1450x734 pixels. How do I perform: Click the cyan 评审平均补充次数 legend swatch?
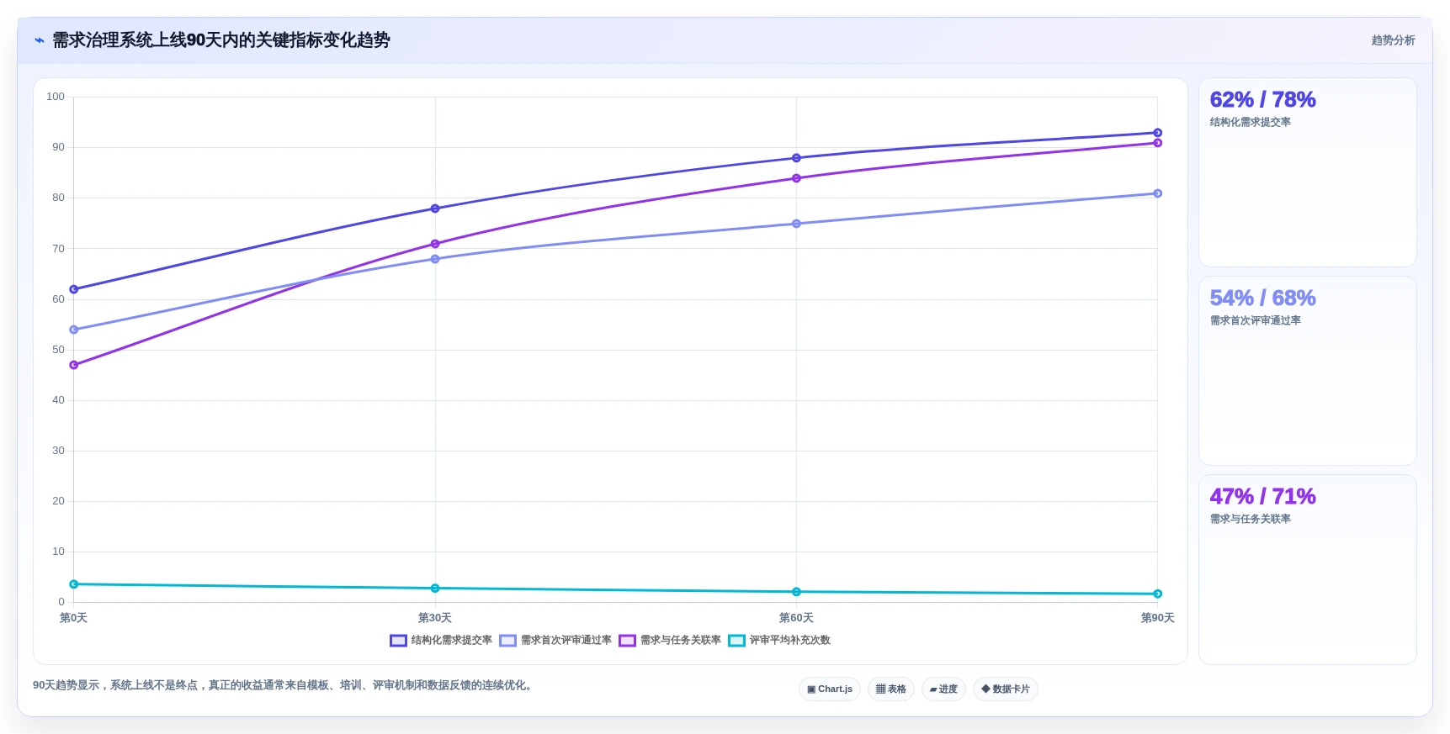click(x=736, y=641)
